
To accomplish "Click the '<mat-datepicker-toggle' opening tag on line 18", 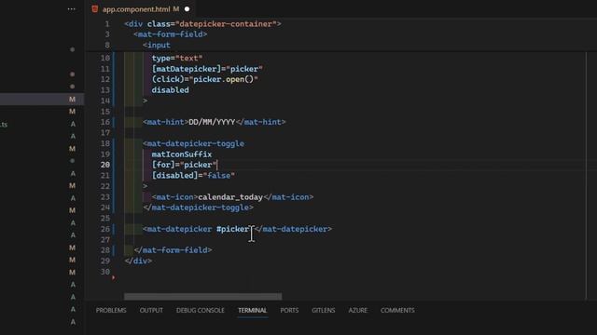I will 193,143.
